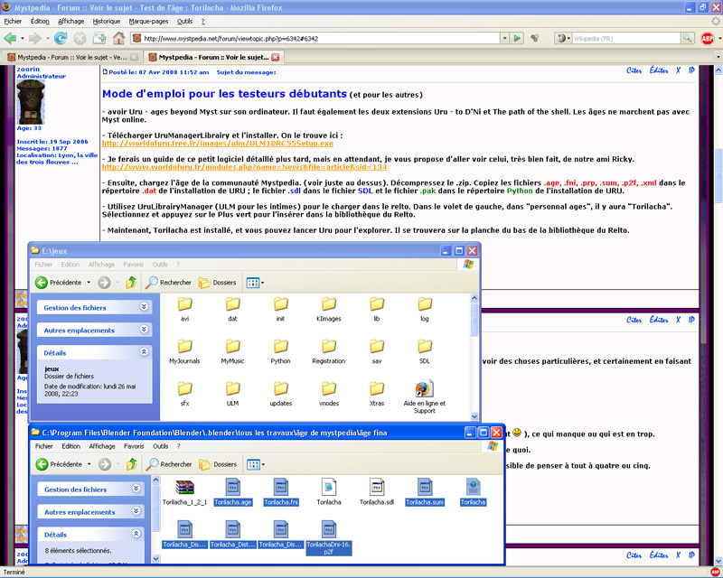Open the Historique menu in Firefox
The width and height of the screenshot is (723, 578).
click(x=107, y=21)
